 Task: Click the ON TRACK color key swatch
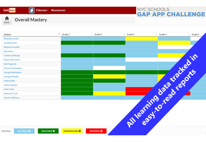click(x=24, y=131)
